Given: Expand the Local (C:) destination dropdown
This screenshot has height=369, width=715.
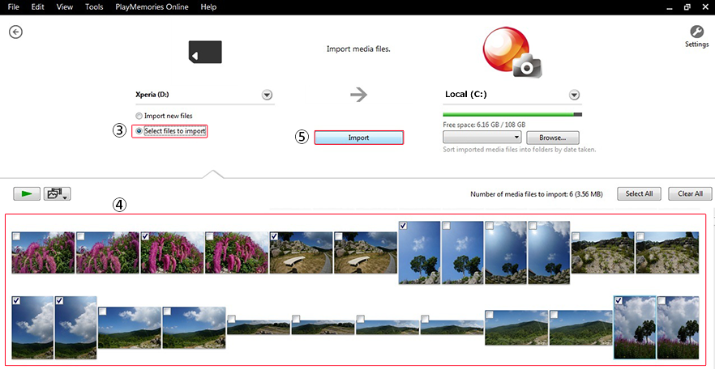Looking at the screenshot, I should [575, 95].
